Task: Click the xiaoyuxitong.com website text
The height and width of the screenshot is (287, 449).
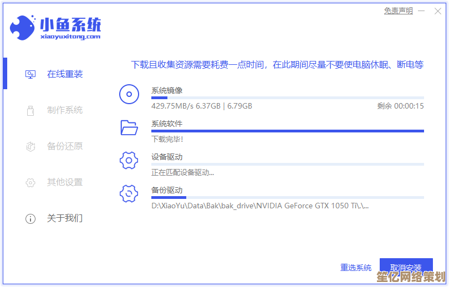Action: pyautogui.click(x=70, y=37)
